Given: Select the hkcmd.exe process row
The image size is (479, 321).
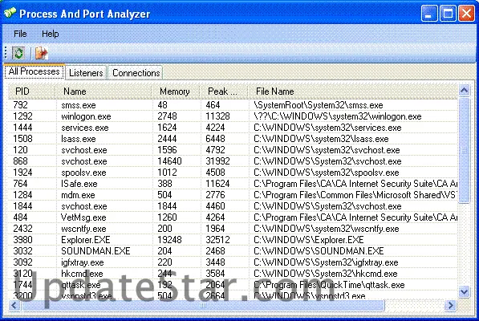Looking at the screenshot, I should (233, 274).
